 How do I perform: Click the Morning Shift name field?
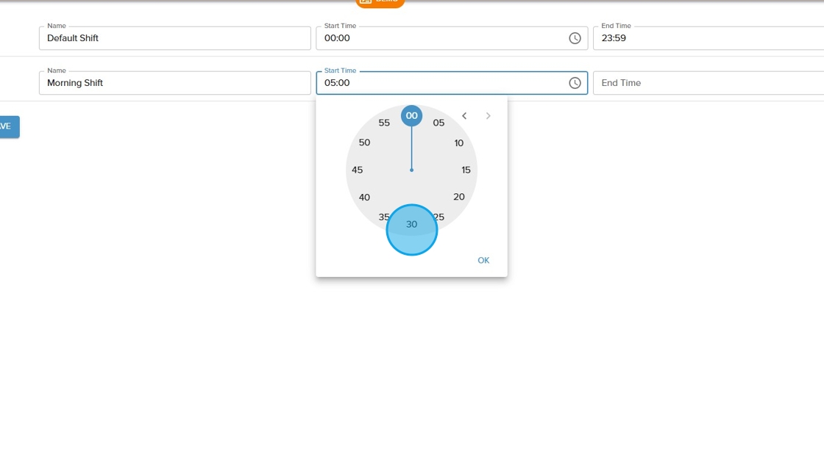point(175,83)
